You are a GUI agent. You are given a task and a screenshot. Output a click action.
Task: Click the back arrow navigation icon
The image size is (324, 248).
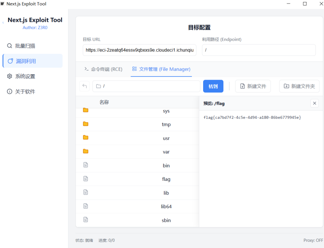coord(84,86)
